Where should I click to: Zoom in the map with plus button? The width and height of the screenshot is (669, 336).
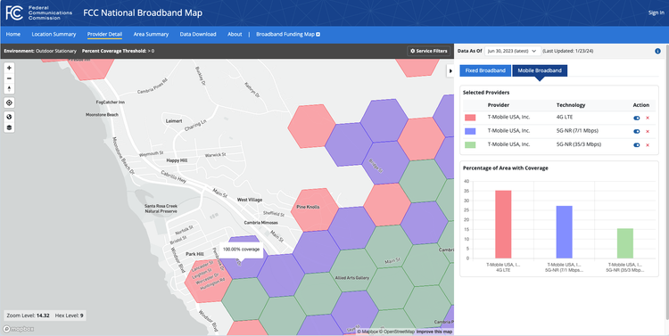9,68
